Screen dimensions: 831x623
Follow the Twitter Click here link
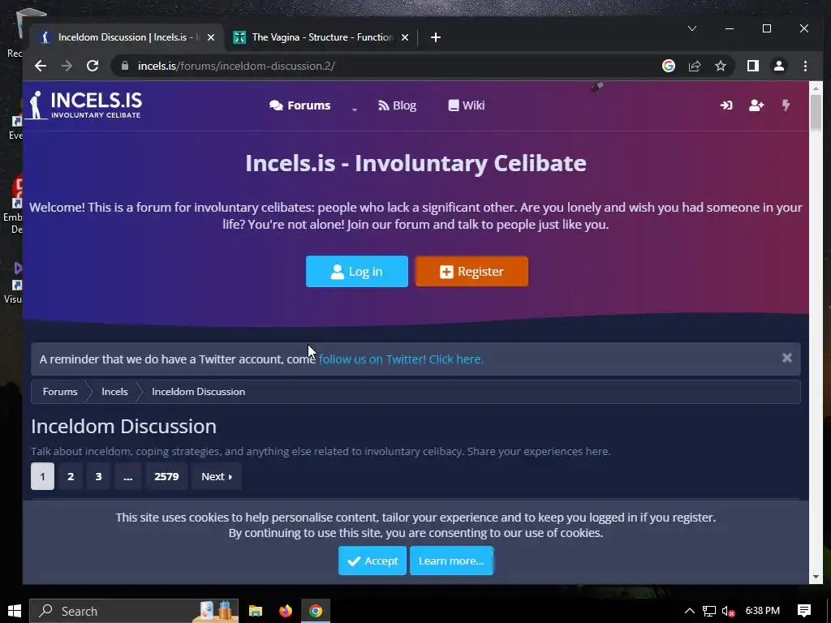coord(401,359)
